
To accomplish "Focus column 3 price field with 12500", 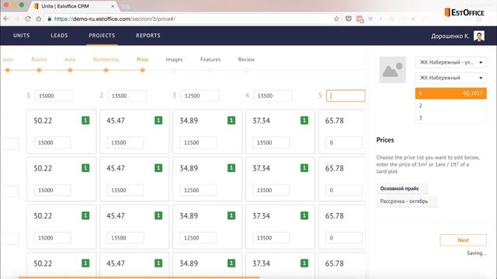I will [200, 96].
